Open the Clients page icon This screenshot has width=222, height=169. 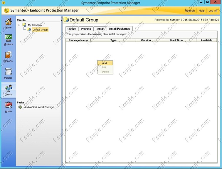[8, 88]
